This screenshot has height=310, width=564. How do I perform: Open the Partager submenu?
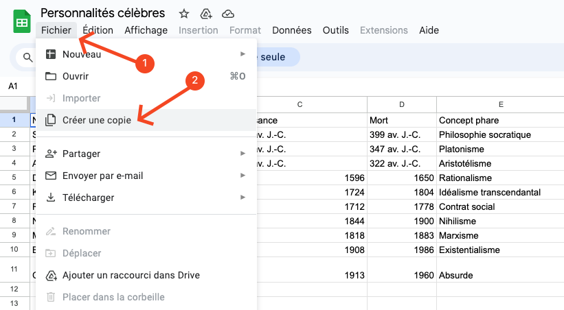click(81, 154)
